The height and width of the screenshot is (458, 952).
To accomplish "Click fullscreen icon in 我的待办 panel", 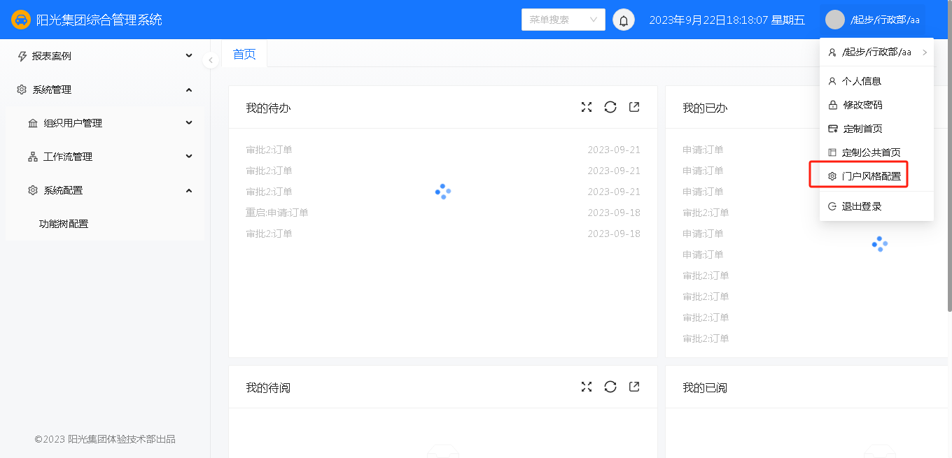I will coord(587,107).
